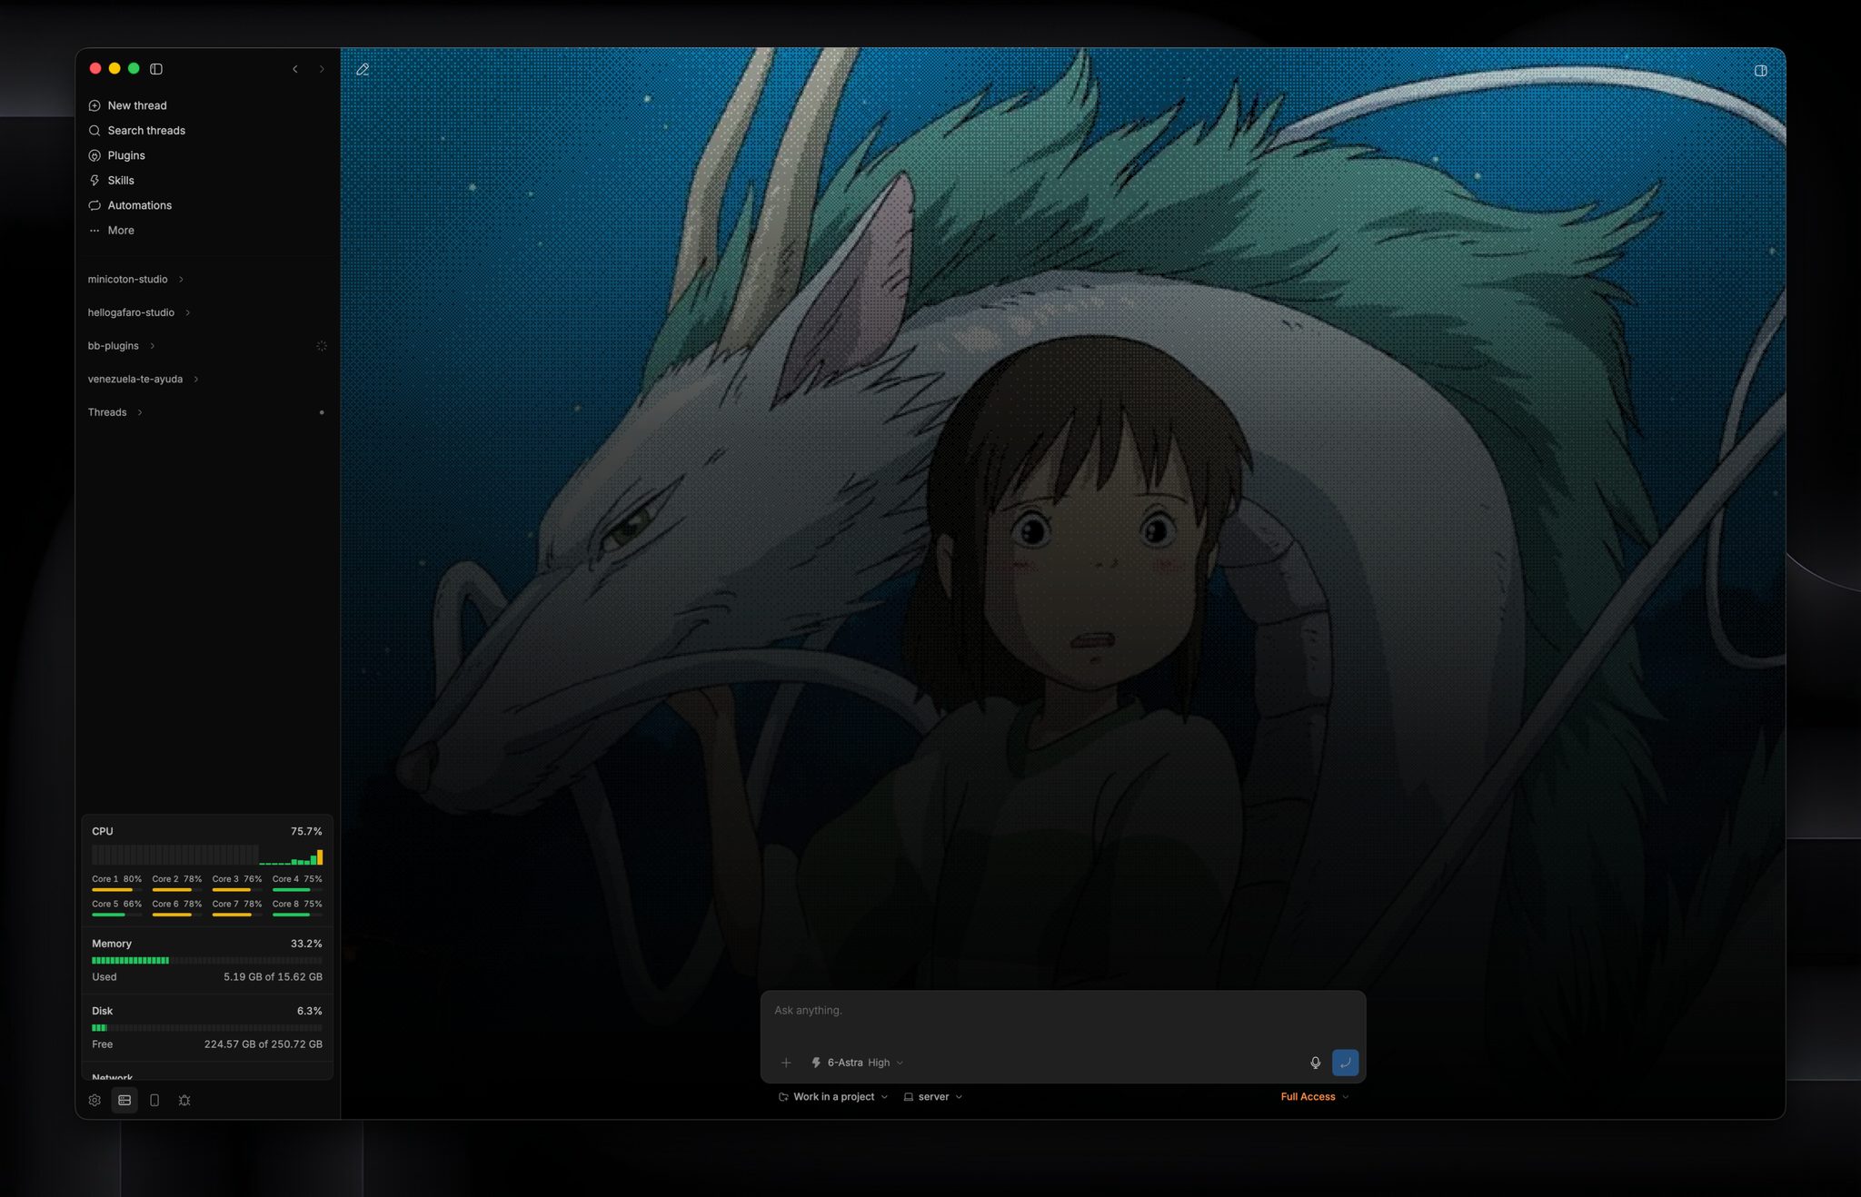The width and height of the screenshot is (1861, 1197).
Task: Go back with the left arrow
Action: coord(295,69)
